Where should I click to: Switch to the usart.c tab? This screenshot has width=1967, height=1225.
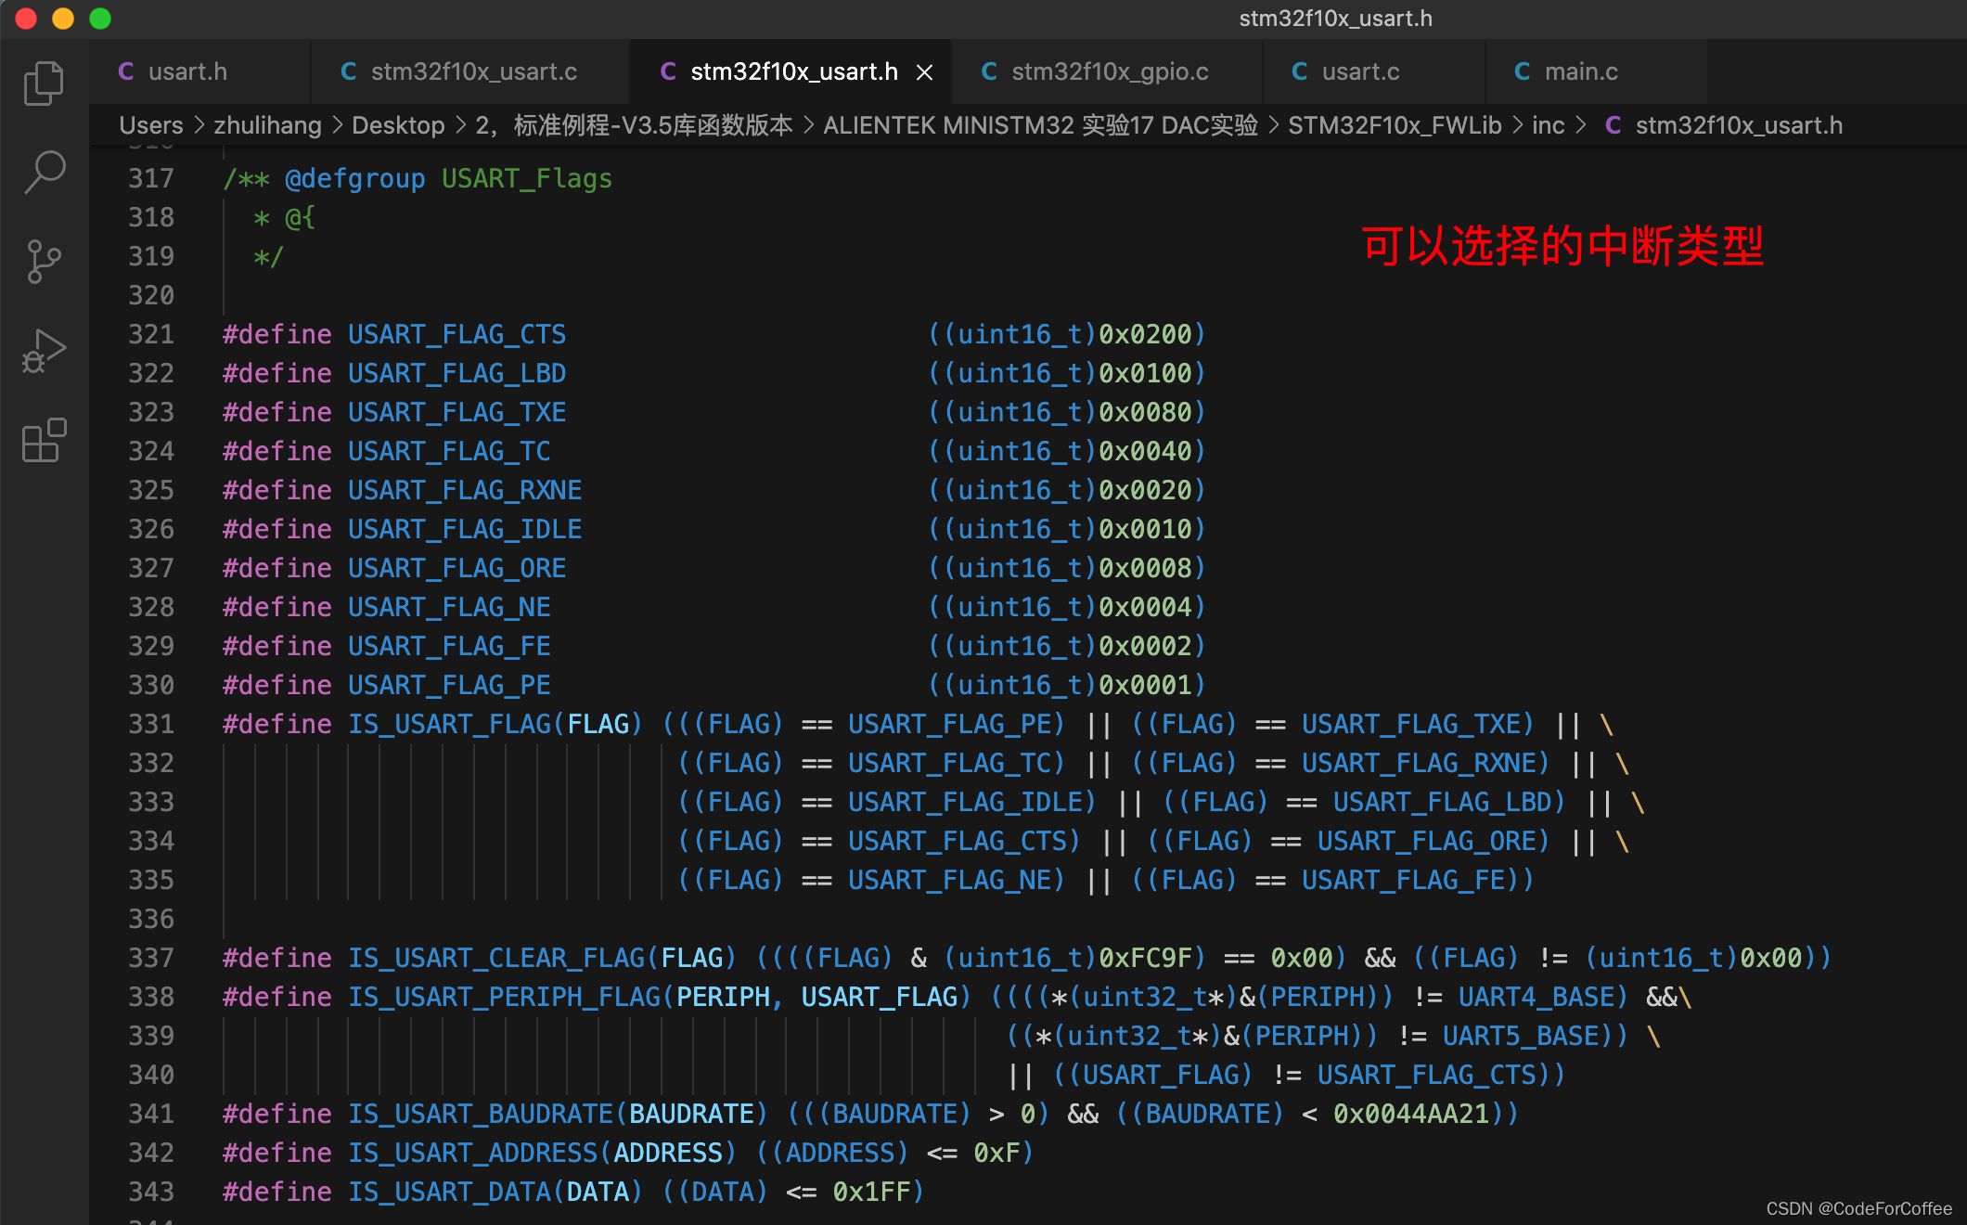(x=1359, y=71)
